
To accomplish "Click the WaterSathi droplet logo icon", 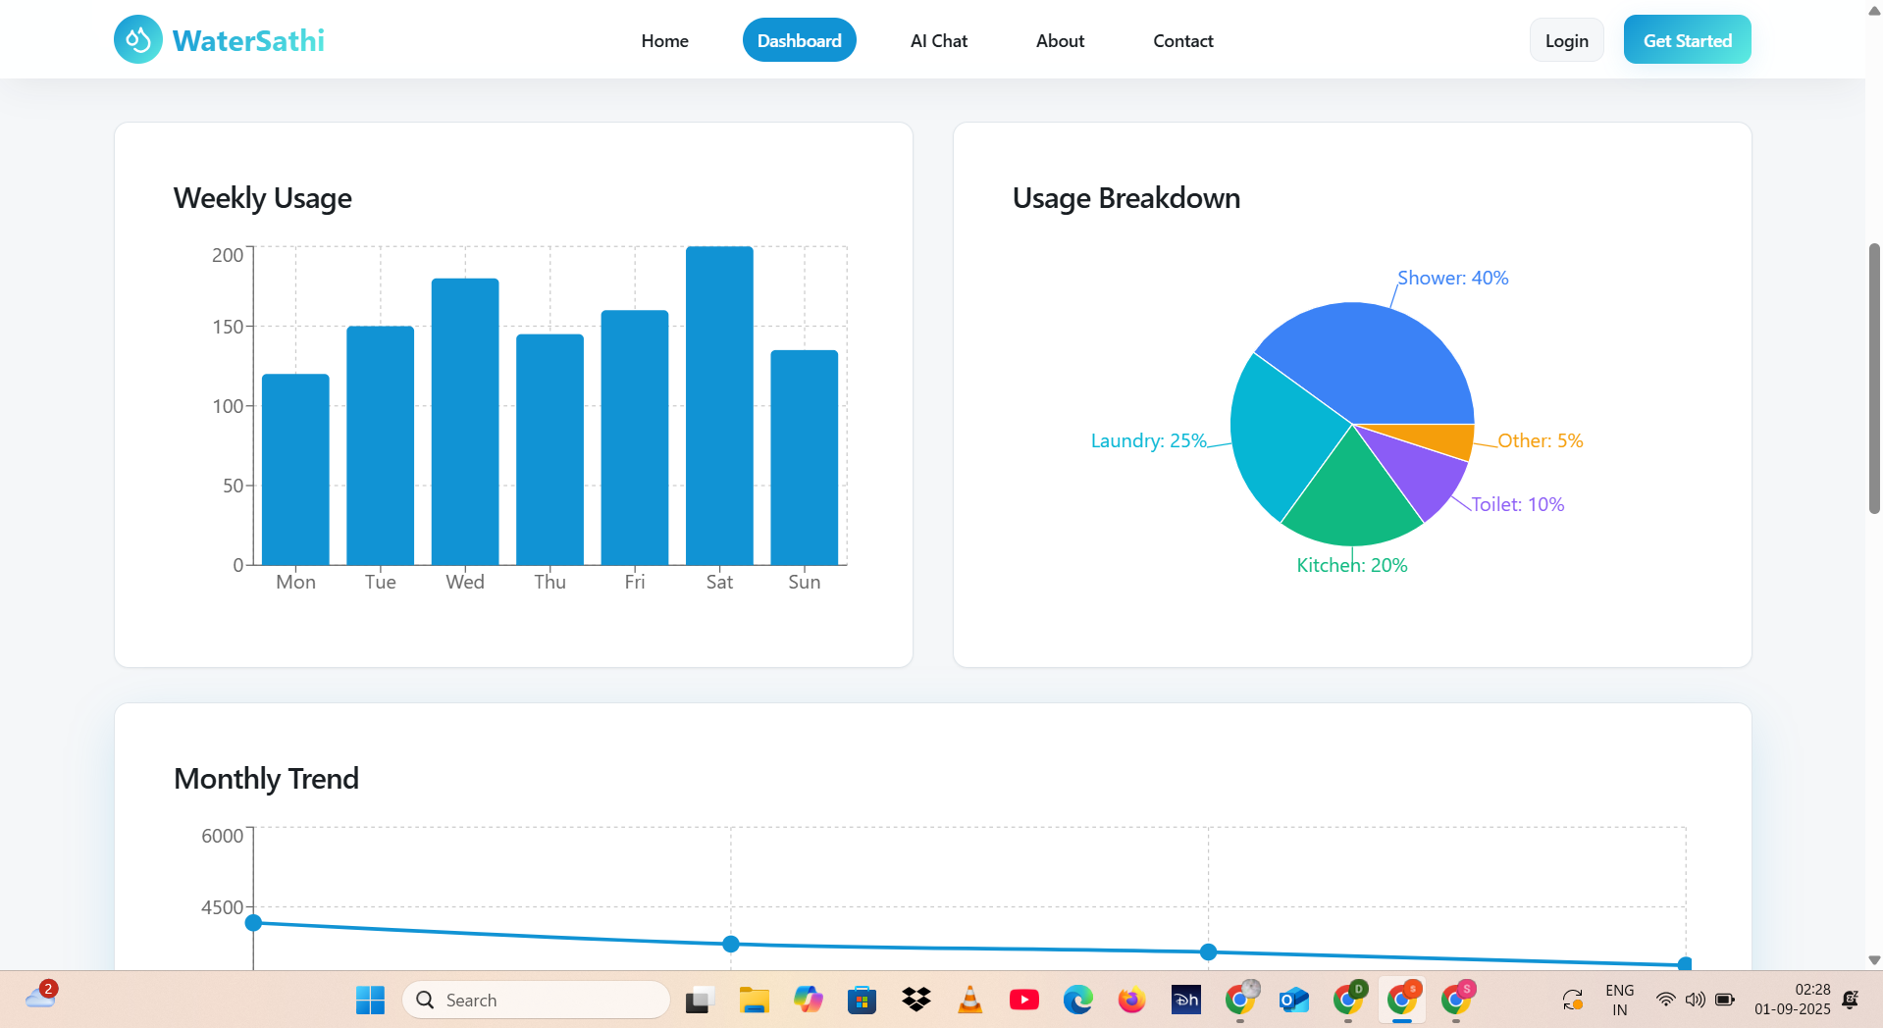I will click(x=138, y=40).
